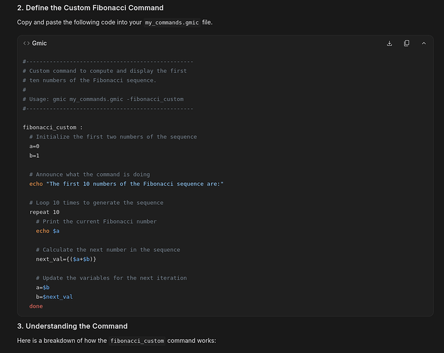Click the Gmic language label

click(39, 43)
